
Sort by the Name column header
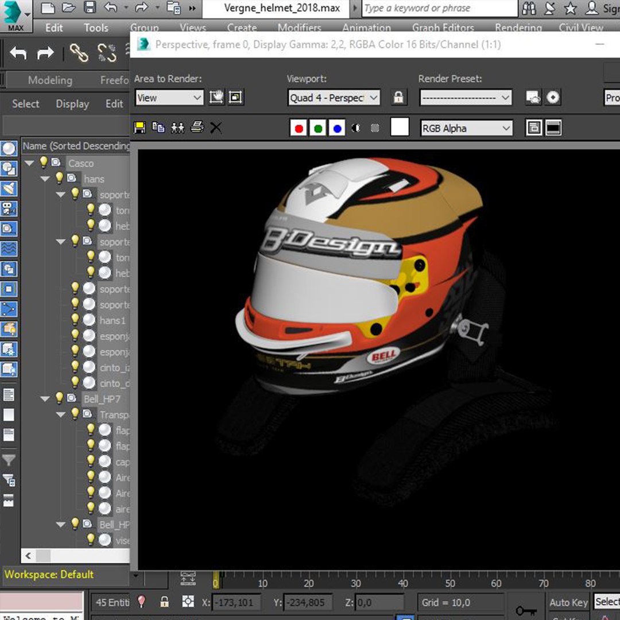point(76,146)
